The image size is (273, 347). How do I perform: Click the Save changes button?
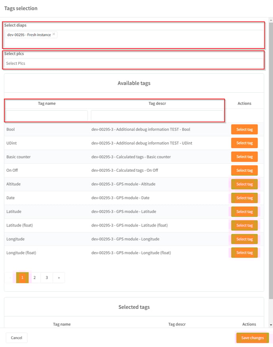coord(252,338)
